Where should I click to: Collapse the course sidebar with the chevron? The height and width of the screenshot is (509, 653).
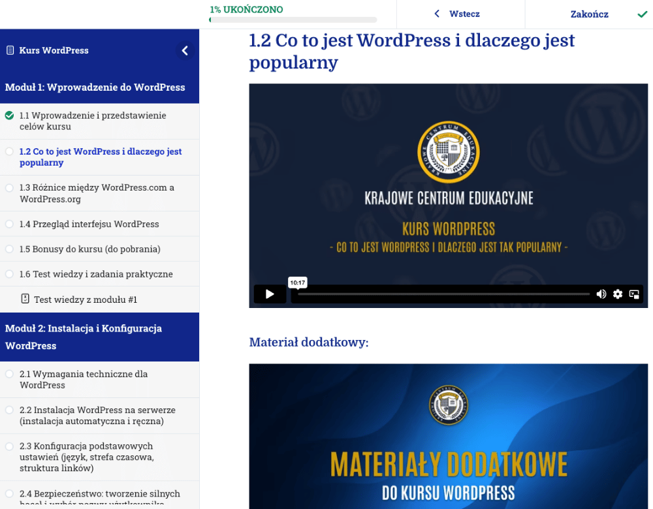(x=185, y=51)
